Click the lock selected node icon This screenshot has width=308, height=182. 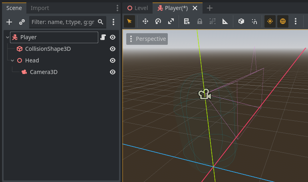click(200, 21)
